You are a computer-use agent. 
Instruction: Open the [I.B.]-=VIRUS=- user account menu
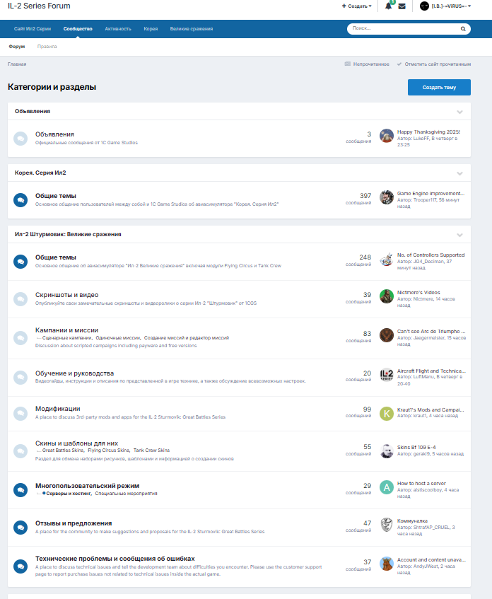coord(446,6)
